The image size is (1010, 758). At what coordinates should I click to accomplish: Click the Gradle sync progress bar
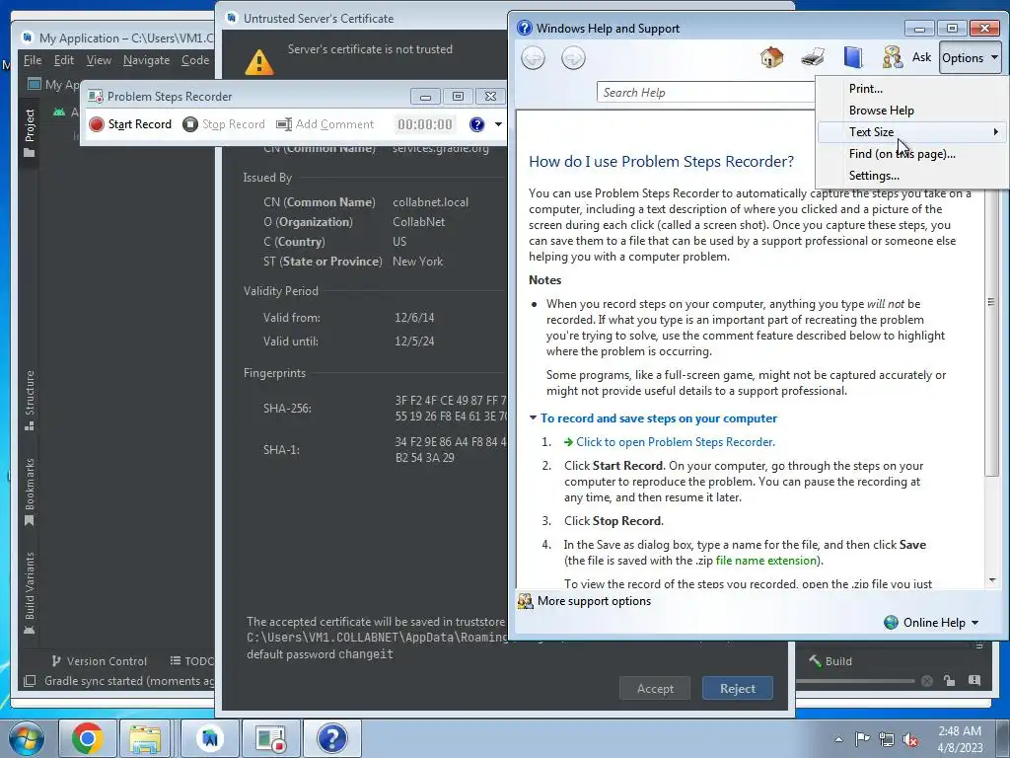[855, 681]
